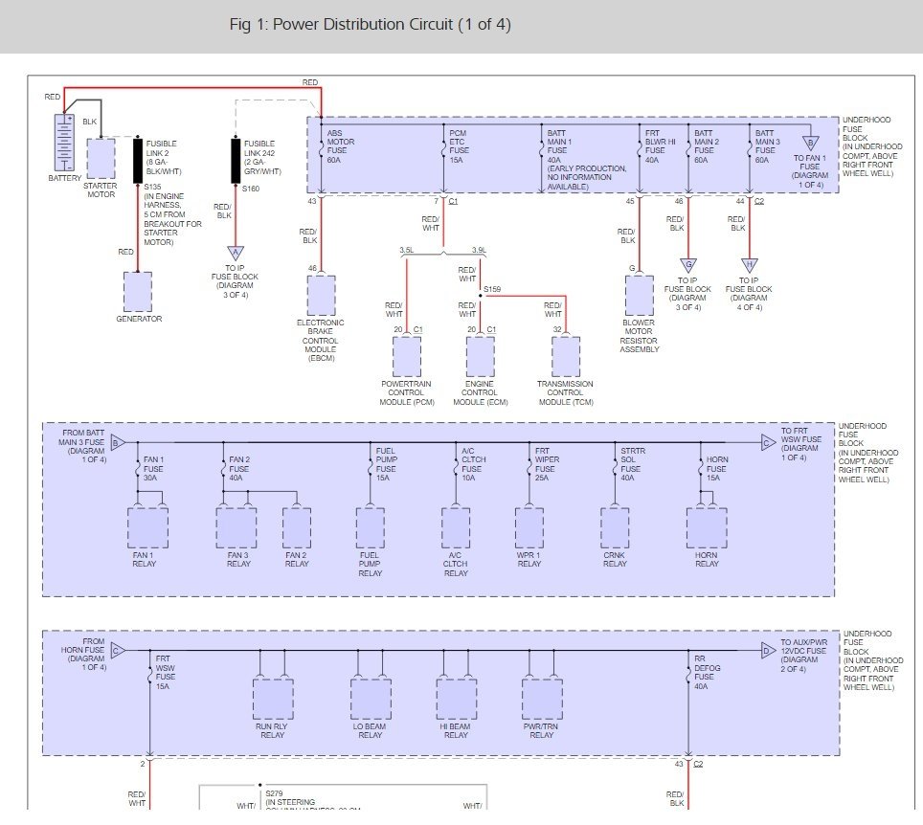Click the ABS Motor Fuse 60A label

(x=341, y=146)
